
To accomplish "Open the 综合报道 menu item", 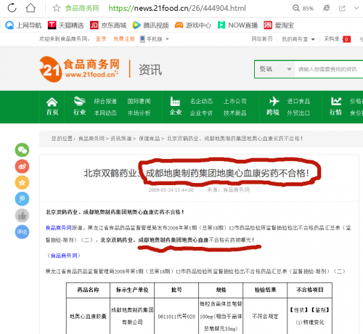I will pos(105,101).
